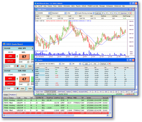Open the Plug-Ins menu
This screenshot has width=142, height=122.
pyautogui.click(x=78, y=6)
